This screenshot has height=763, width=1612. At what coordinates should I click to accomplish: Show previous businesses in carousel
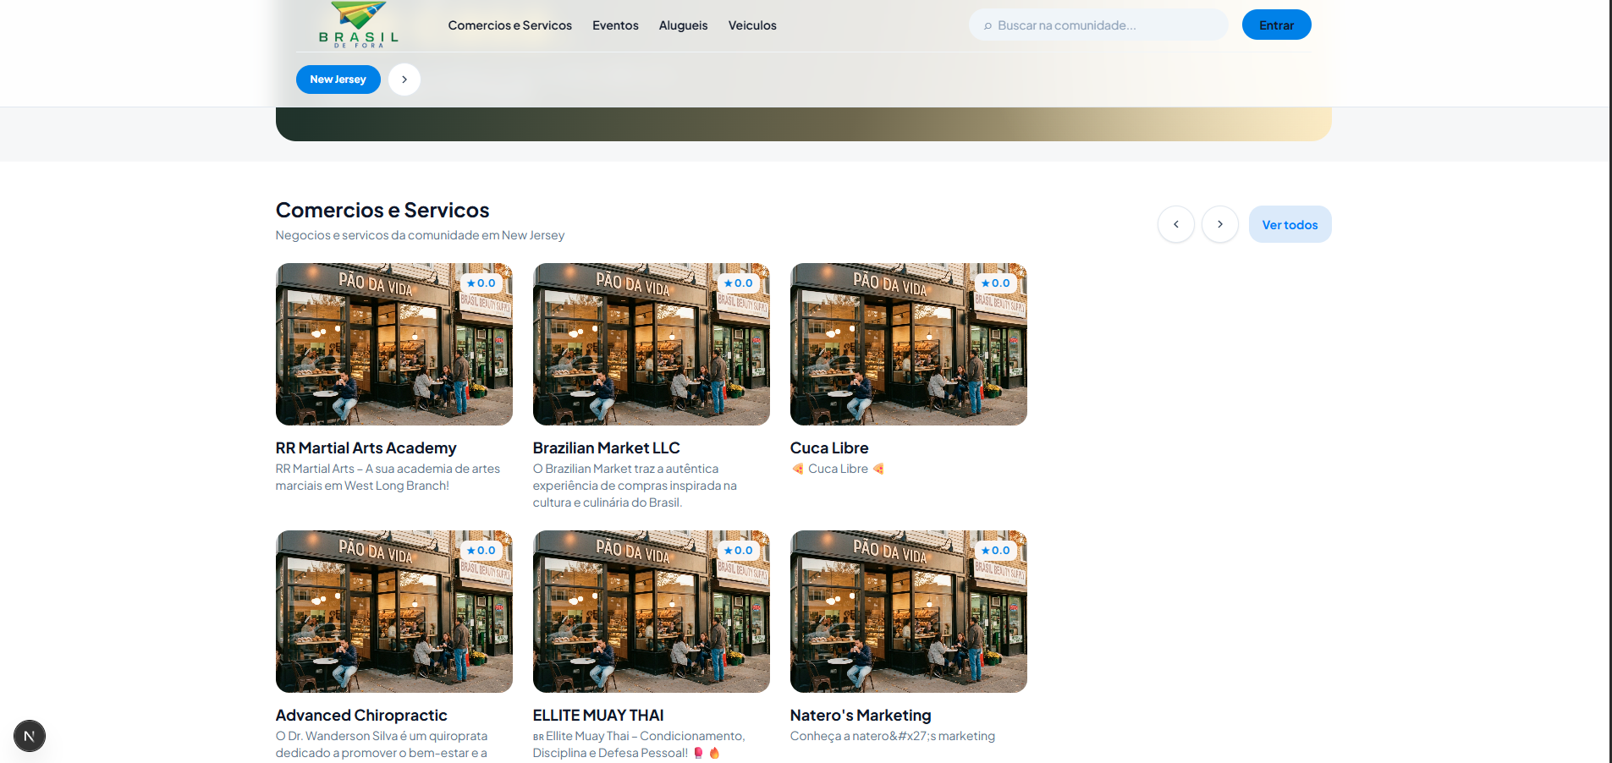click(x=1176, y=224)
